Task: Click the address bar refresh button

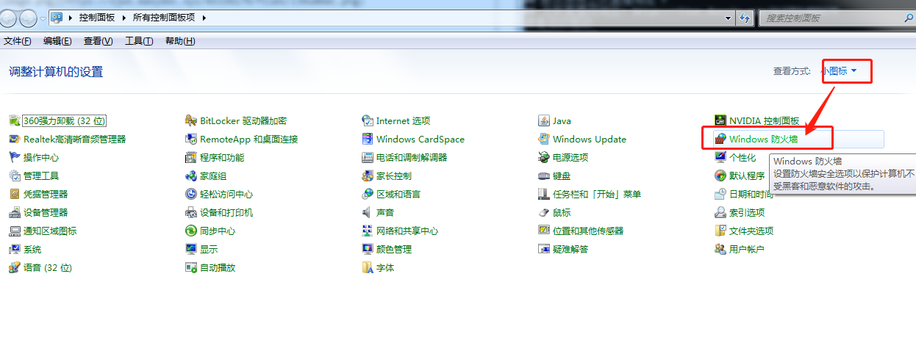Action: pos(745,18)
